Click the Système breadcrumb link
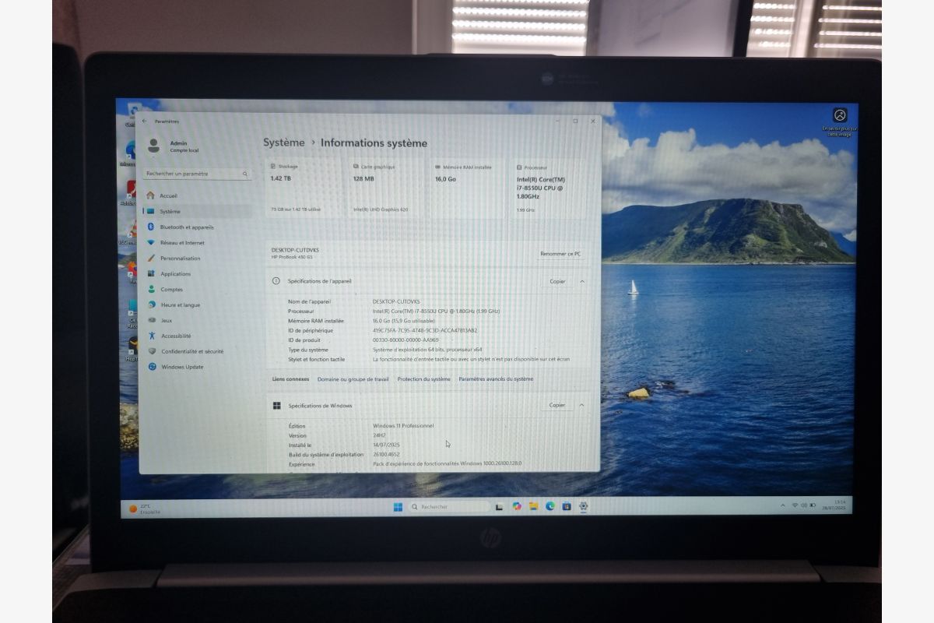The image size is (934, 623). 283,143
